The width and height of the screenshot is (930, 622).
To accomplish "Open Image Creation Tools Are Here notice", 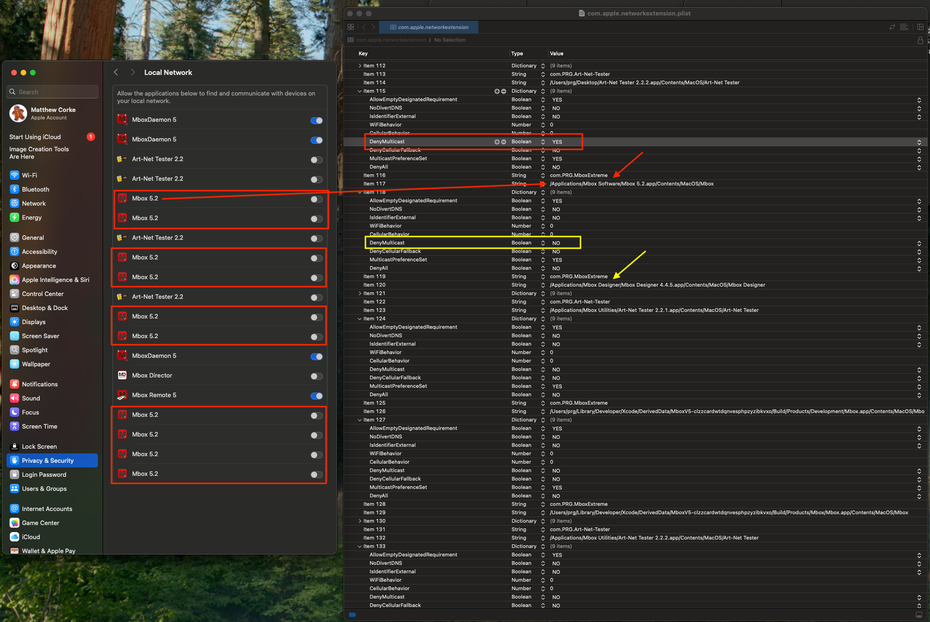I will (x=39, y=153).
